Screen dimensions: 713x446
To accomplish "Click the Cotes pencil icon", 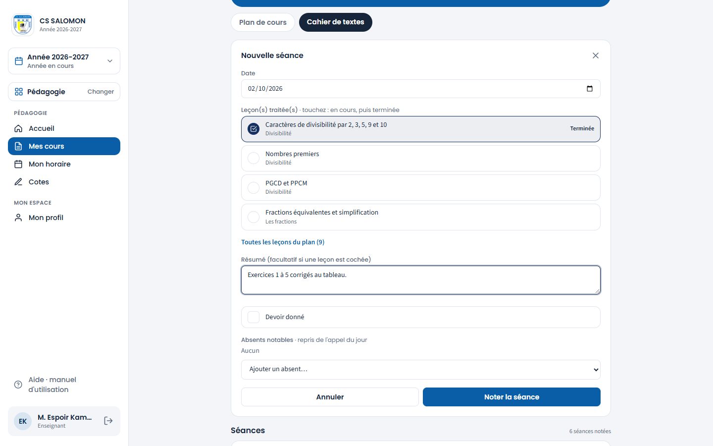I will click(18, 182).
